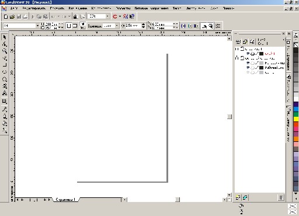Image resolution: width=299 pixels, height=216 pixels.
Task: Set page orientation to portrait
Action: 68,26
